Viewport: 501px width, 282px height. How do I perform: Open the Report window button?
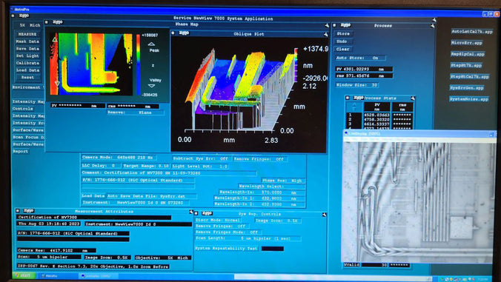(x=21, y=152)
